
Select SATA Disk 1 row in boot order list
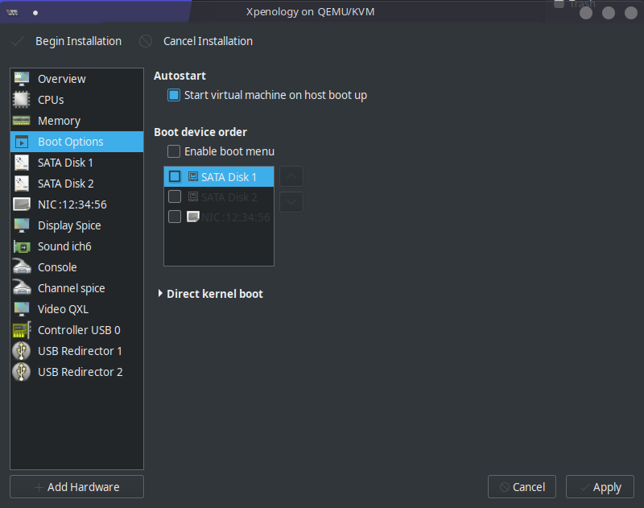click(219, 176)
